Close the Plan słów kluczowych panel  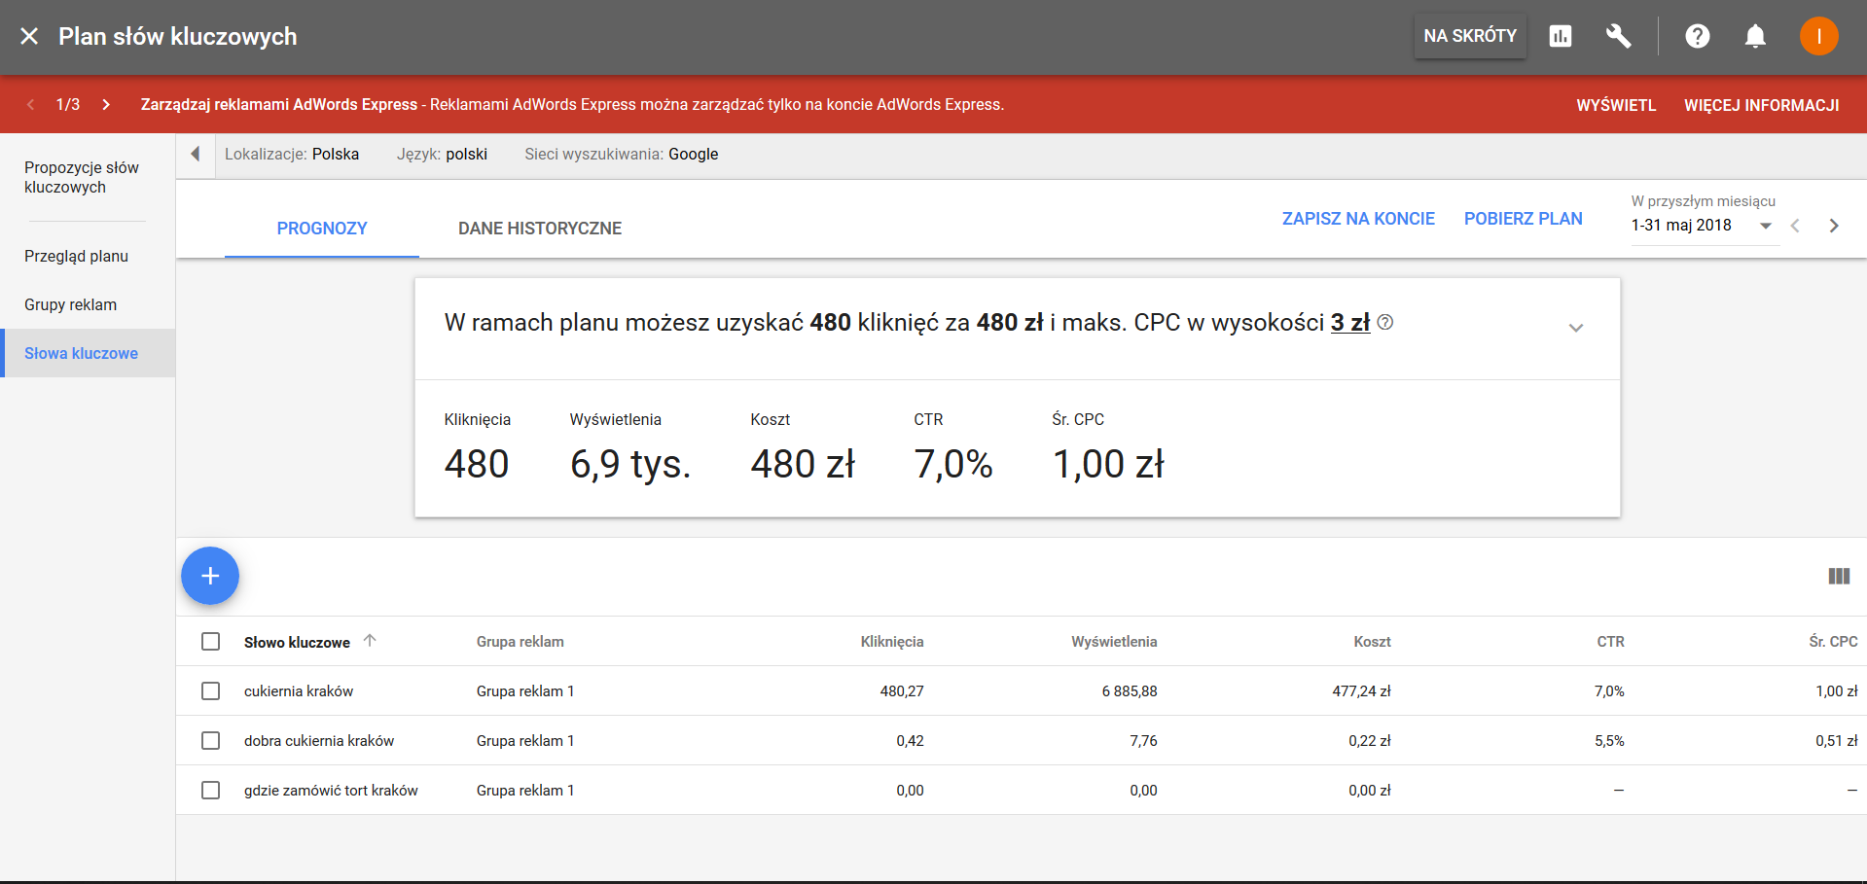(29, 36)
